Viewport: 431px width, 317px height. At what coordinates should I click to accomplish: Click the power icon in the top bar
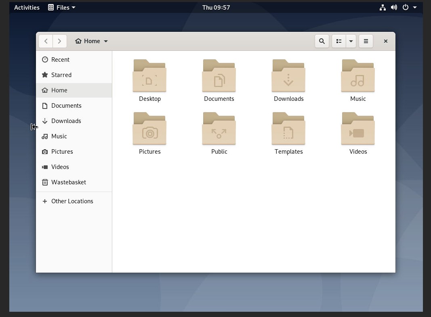[406, 7]
